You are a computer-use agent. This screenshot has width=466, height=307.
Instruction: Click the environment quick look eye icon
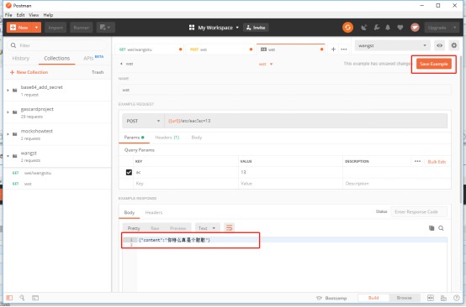(440, 45)
